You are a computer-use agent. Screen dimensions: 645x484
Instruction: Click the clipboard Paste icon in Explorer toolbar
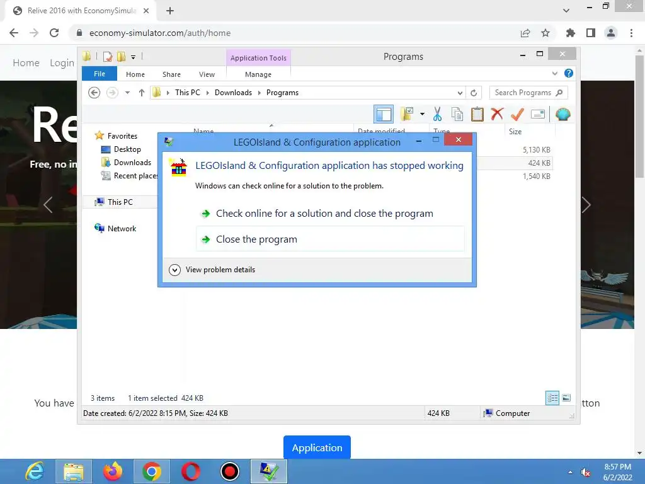pos(477,115)
